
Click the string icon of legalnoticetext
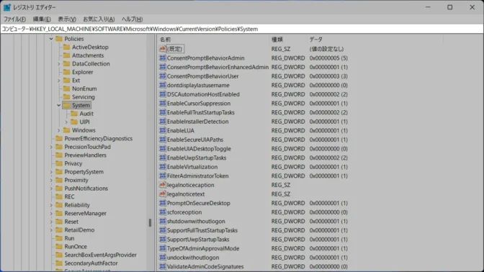click(x=162, y=194)
